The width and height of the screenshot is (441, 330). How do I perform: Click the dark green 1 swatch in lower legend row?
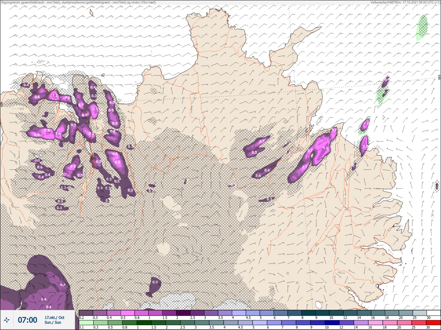tap(144, 323)
